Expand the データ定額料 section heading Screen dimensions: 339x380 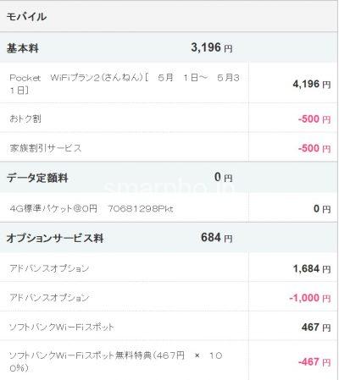37,178
